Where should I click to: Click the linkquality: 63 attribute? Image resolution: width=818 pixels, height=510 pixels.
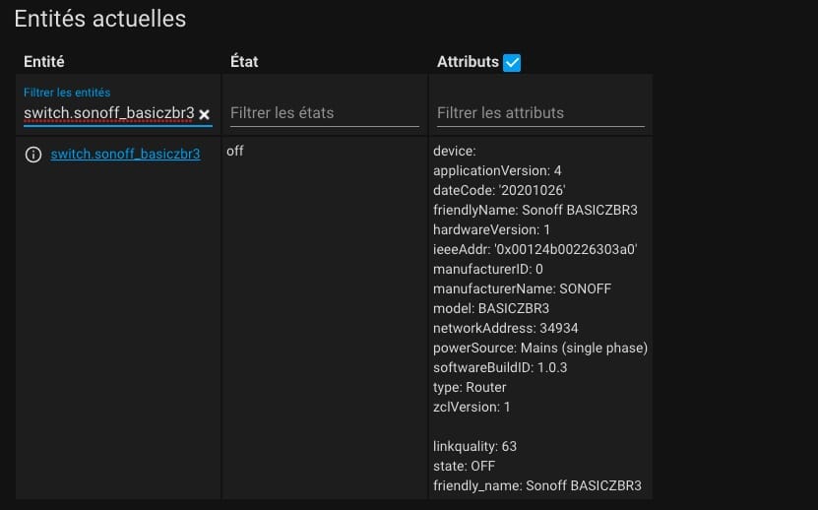(x=474, y=446)
